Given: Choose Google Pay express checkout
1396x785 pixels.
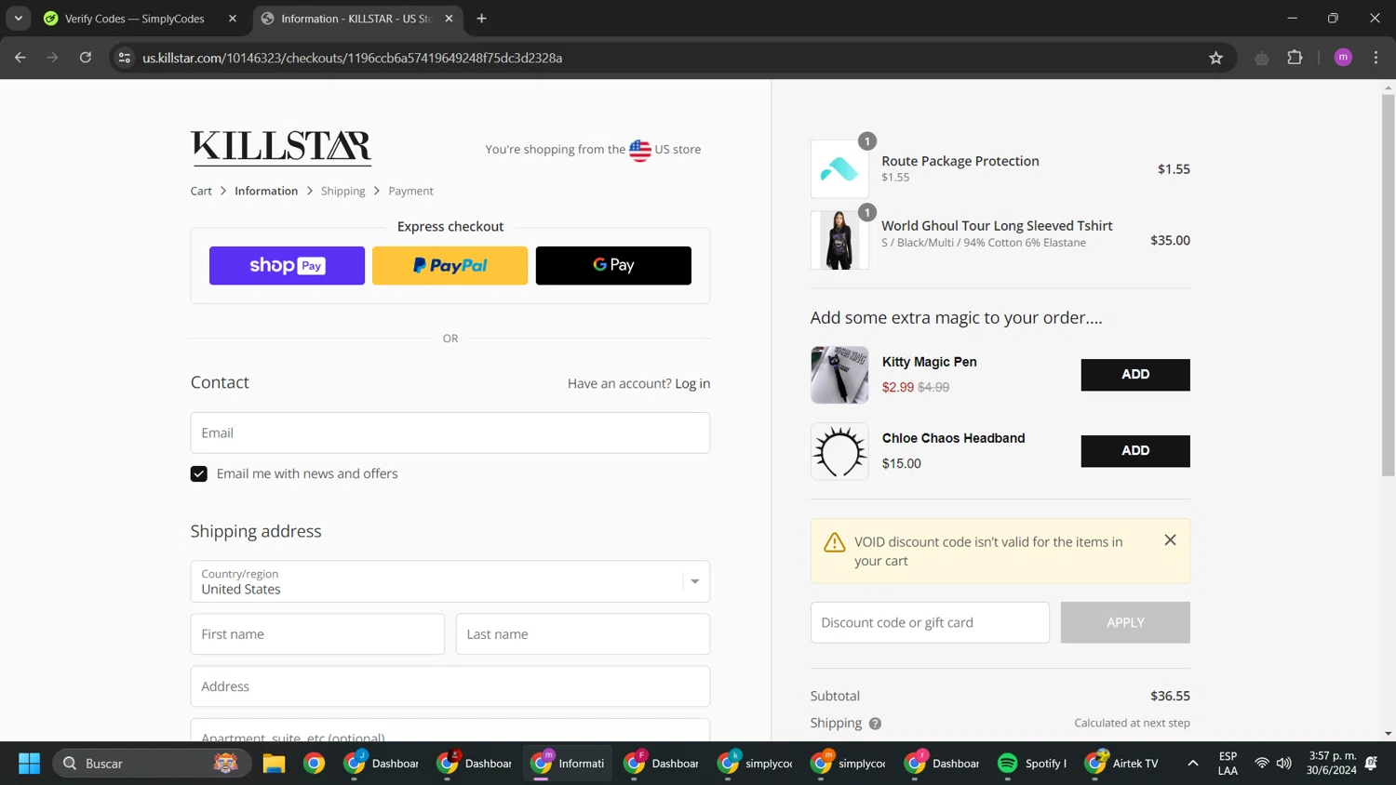Looking at the screenshot, I should click(x=613, y=266).
